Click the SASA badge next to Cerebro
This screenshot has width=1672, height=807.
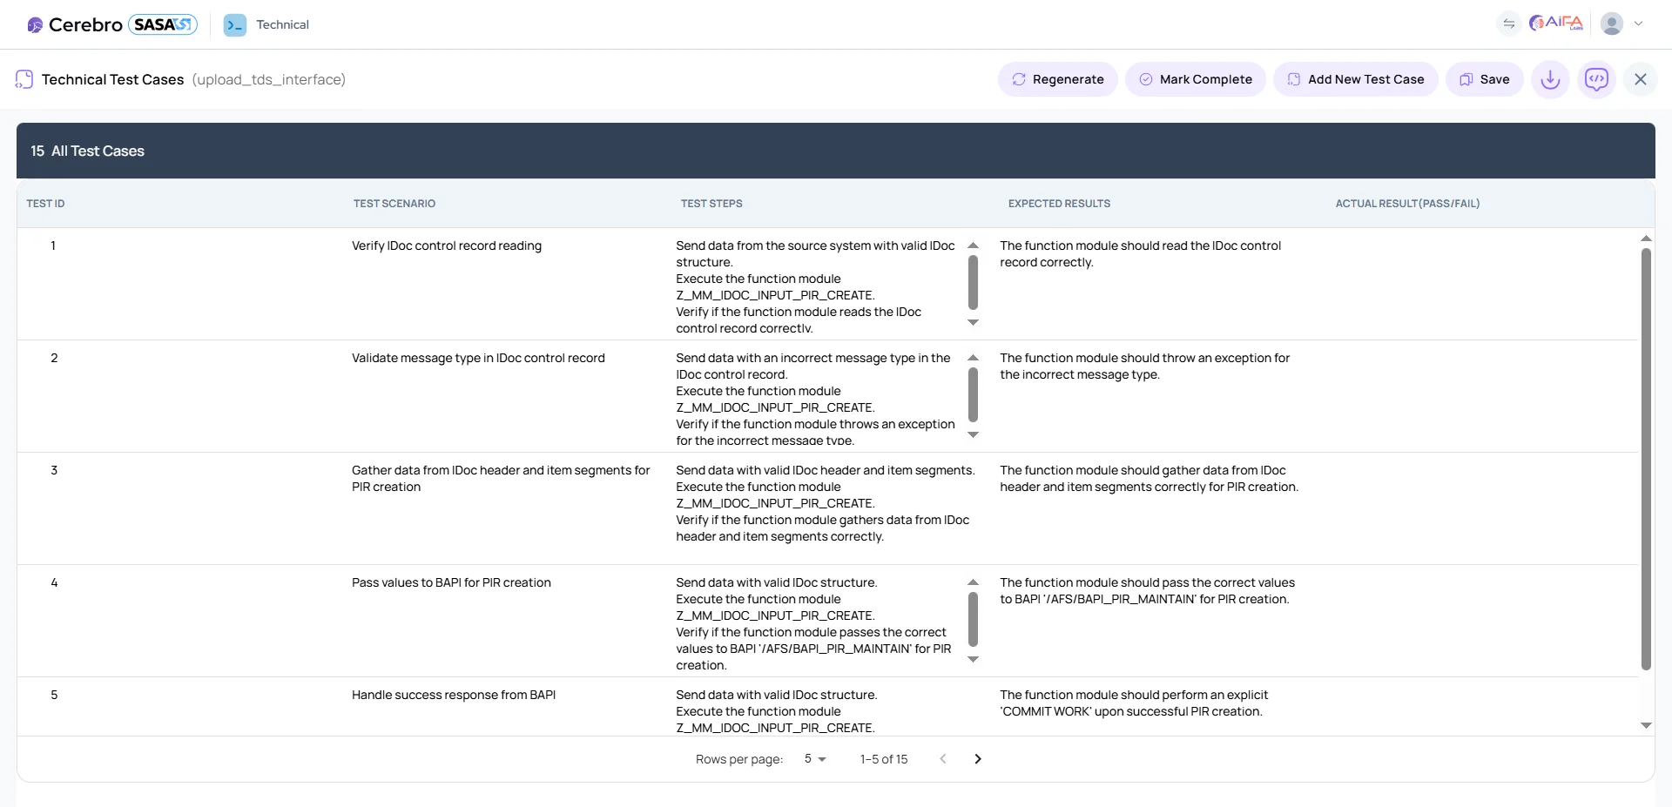pos(161,24)
